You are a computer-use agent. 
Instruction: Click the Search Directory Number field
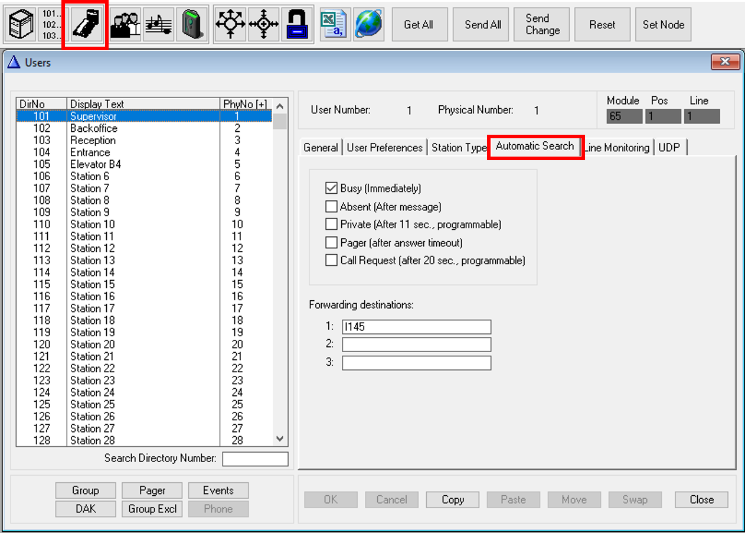(255, 459)
